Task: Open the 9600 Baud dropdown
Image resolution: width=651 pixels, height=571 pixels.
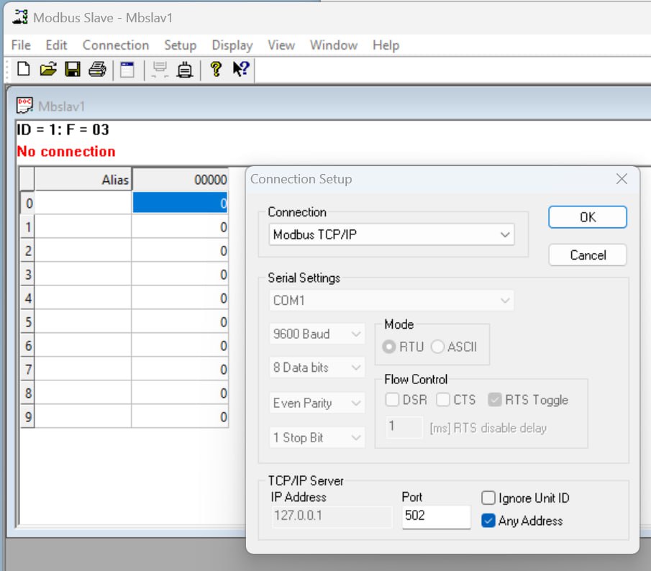Action: point(317,334)
